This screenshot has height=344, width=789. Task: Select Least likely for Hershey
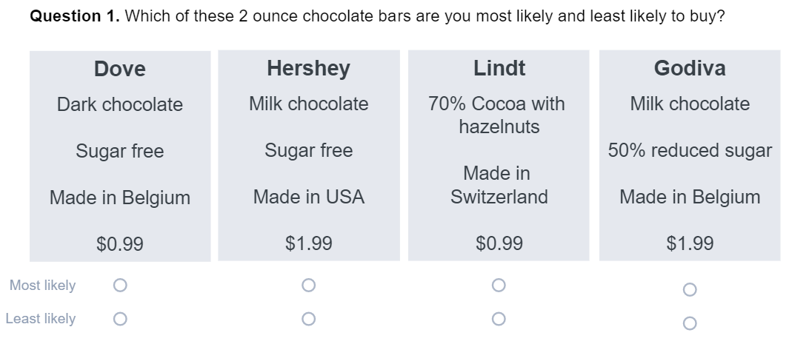[x=308, y=319]
